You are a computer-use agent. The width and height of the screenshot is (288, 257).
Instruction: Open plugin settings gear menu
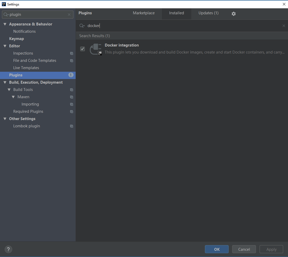233,14
